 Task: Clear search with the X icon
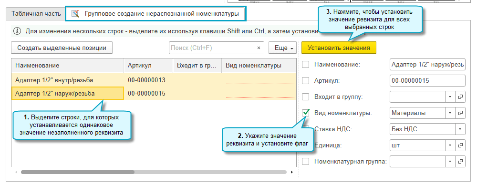(x=259, y=48)
